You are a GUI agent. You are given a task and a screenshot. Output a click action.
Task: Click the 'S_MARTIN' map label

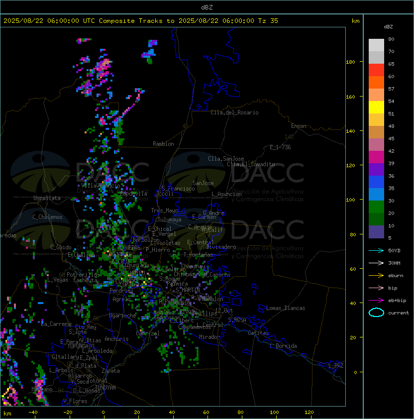(188, 290)
